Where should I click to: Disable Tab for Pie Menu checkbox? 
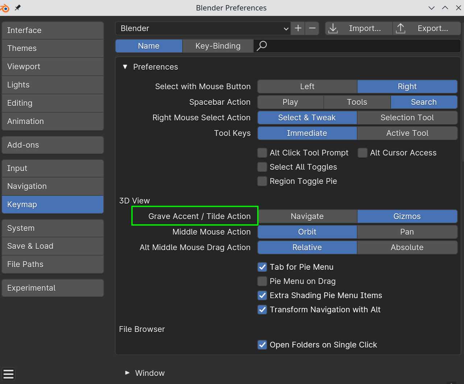coord(262,267)
